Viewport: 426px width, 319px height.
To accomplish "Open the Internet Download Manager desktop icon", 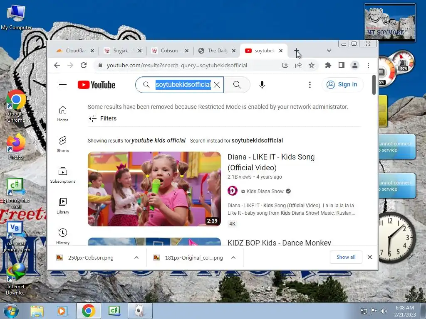I will click(16, 280).
